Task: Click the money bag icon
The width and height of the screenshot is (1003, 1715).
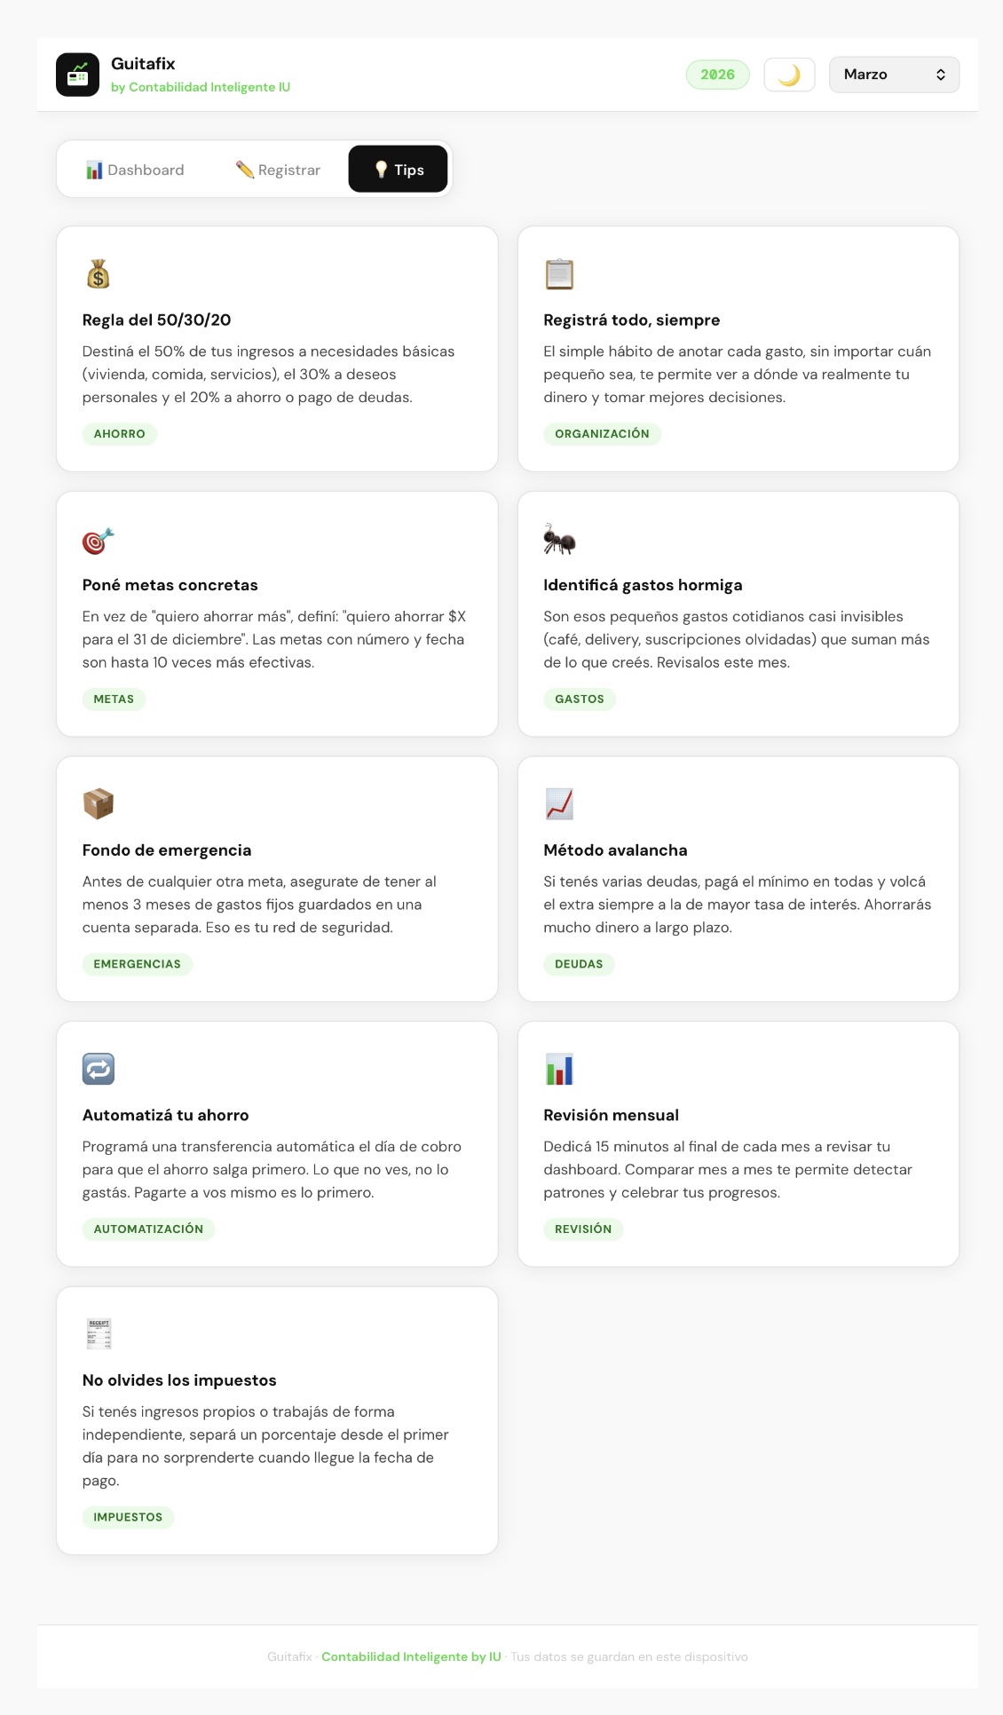Action: 99,274
